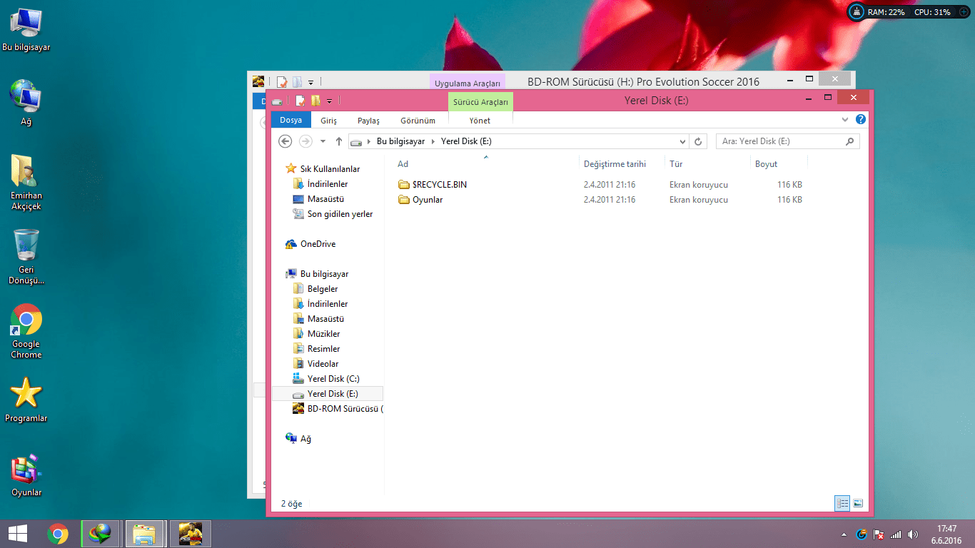Click the Windows Start button
Viewport: 975px width, 548px height.
18,534
